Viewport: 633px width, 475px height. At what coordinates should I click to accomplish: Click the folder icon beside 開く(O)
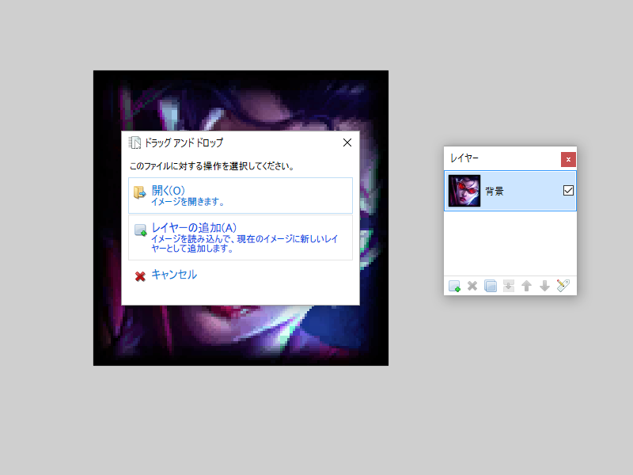point(140,192)
